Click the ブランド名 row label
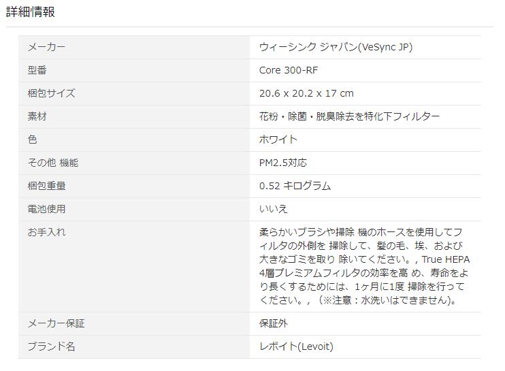The height and width of the screenshot is (371, 505). click(51, 346)
